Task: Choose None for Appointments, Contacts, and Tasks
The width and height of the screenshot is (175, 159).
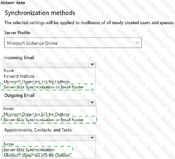Action: pos(9,144)
